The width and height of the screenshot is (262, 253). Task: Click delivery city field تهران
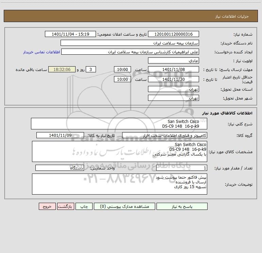174,98
